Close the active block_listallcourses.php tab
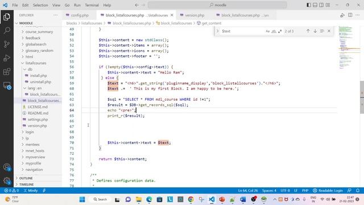 click(172, 15)
